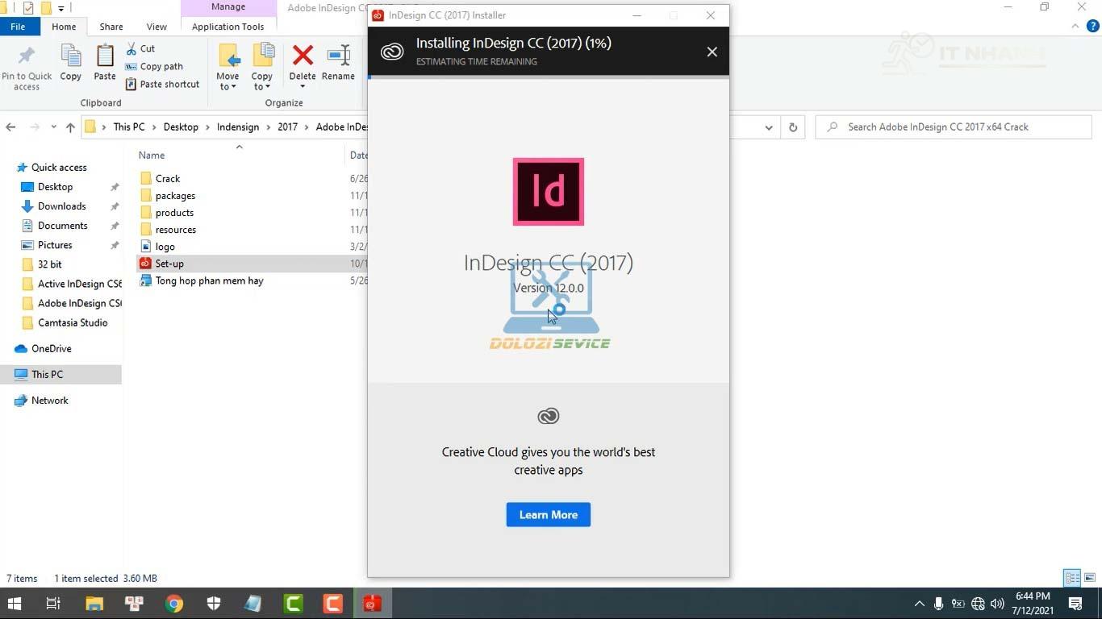This screenshot has width=1102, height=619.
Task: Open the Share ribbon tab
Action: click(x=111, y=27)
